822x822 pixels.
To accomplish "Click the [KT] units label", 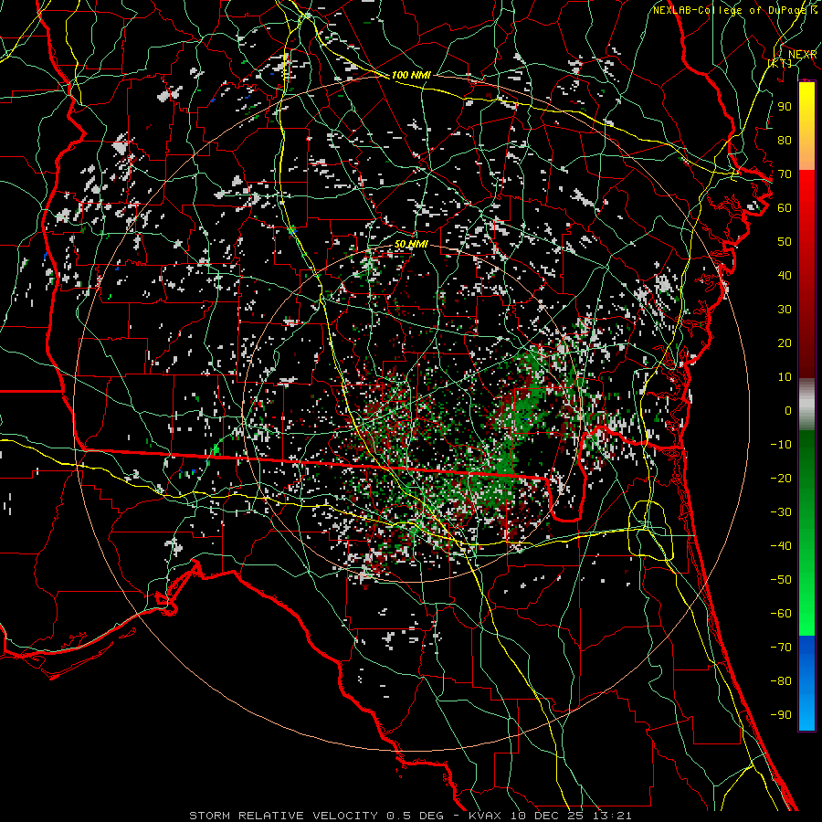I will pyautogui.click(x=780, y=63).
